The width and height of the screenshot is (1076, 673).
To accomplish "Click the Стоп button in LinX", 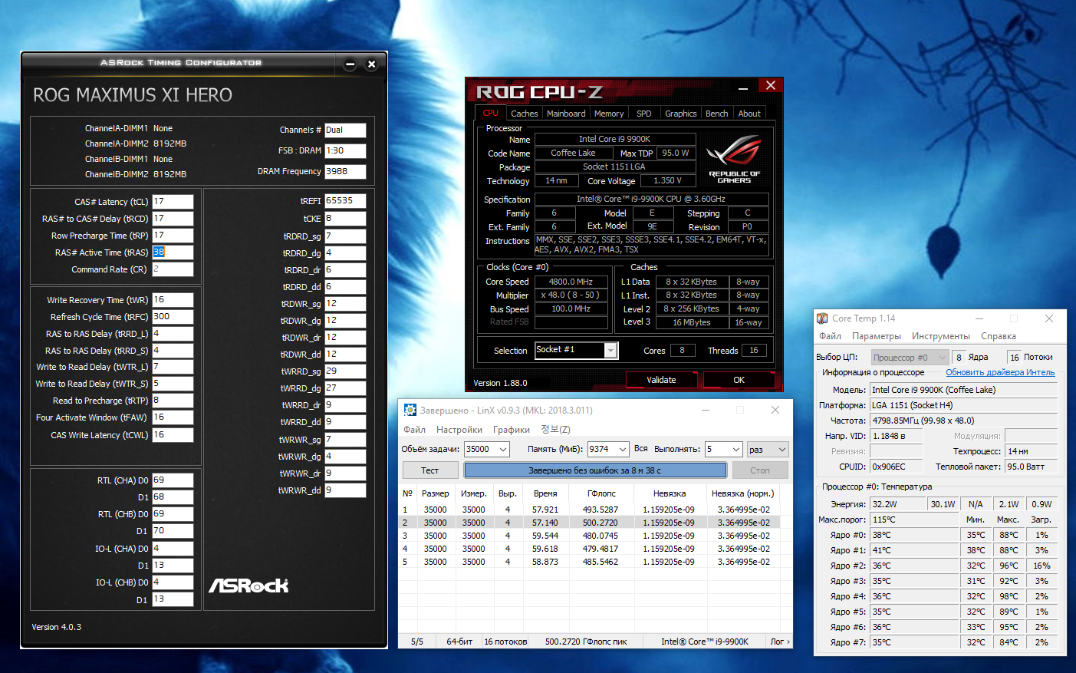I will pyautogui.click(x=760, y=470).
